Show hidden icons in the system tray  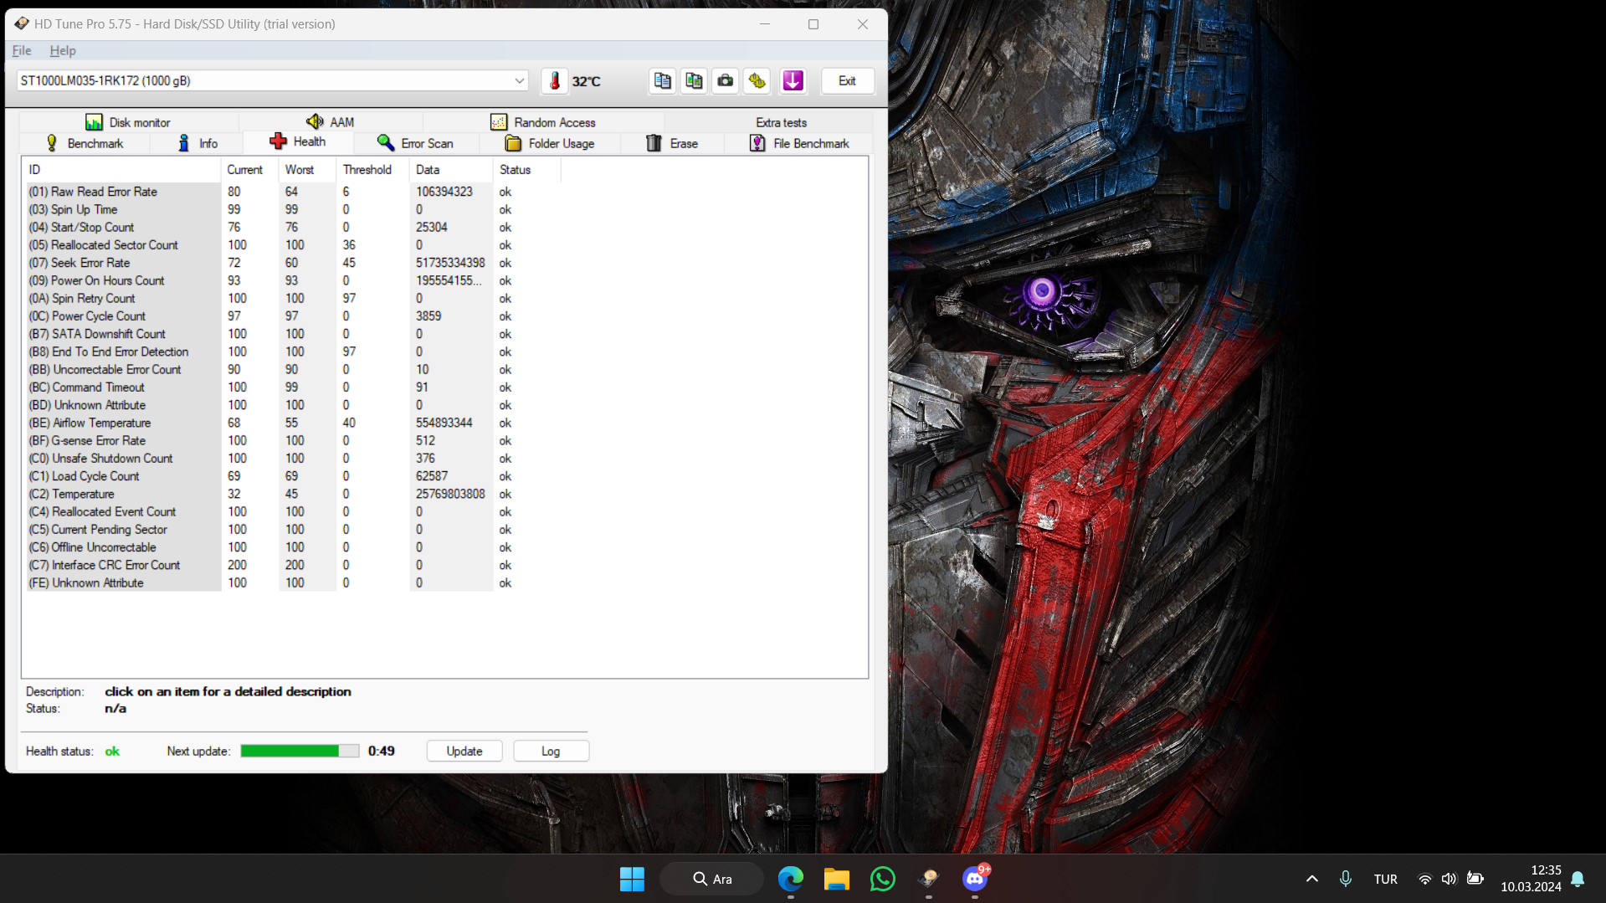pyautogui.click(x=1311, y=879)
